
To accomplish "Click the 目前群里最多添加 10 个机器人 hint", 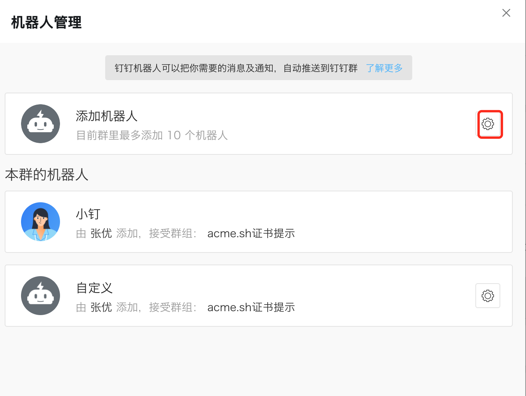I will (152, 135).
